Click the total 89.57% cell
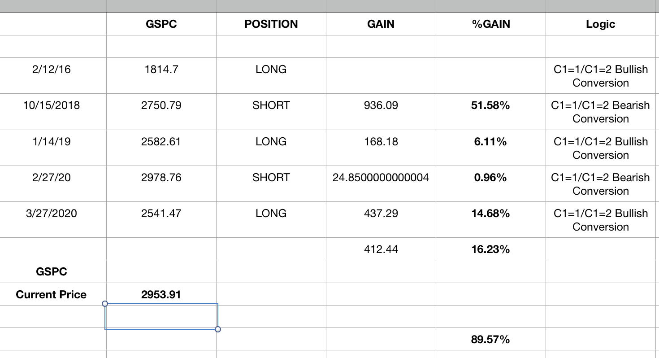The width and height of the screenshot is (659, 358). click(x=490, y=340)
